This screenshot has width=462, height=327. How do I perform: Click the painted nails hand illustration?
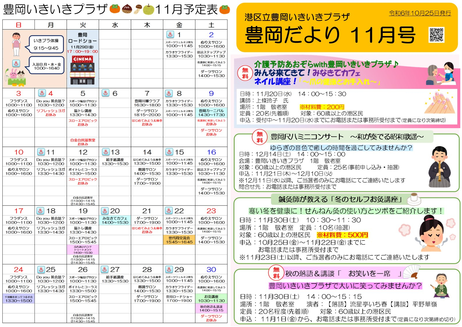(439, 102)
